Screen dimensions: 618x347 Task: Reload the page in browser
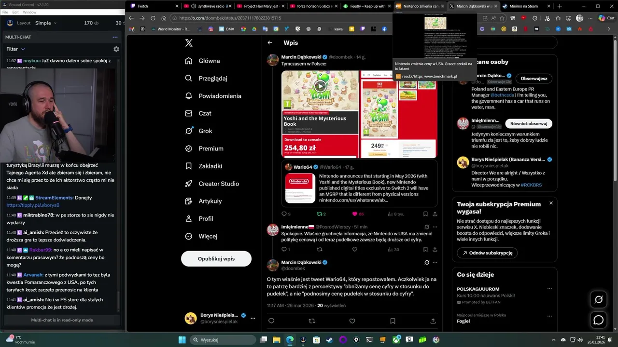pos(153,18)
